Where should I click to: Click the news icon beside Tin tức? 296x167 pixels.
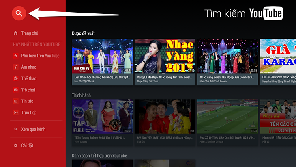tap(15, 101)
